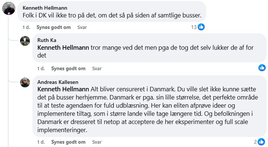
Task: Open 1 d. timestamp under Kenneth Hellmann's comment
Action: (26, 27)
